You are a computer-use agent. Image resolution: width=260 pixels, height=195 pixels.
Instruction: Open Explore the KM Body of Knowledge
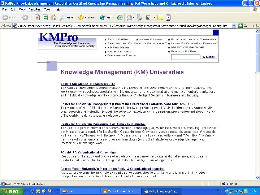pos(136,43)
